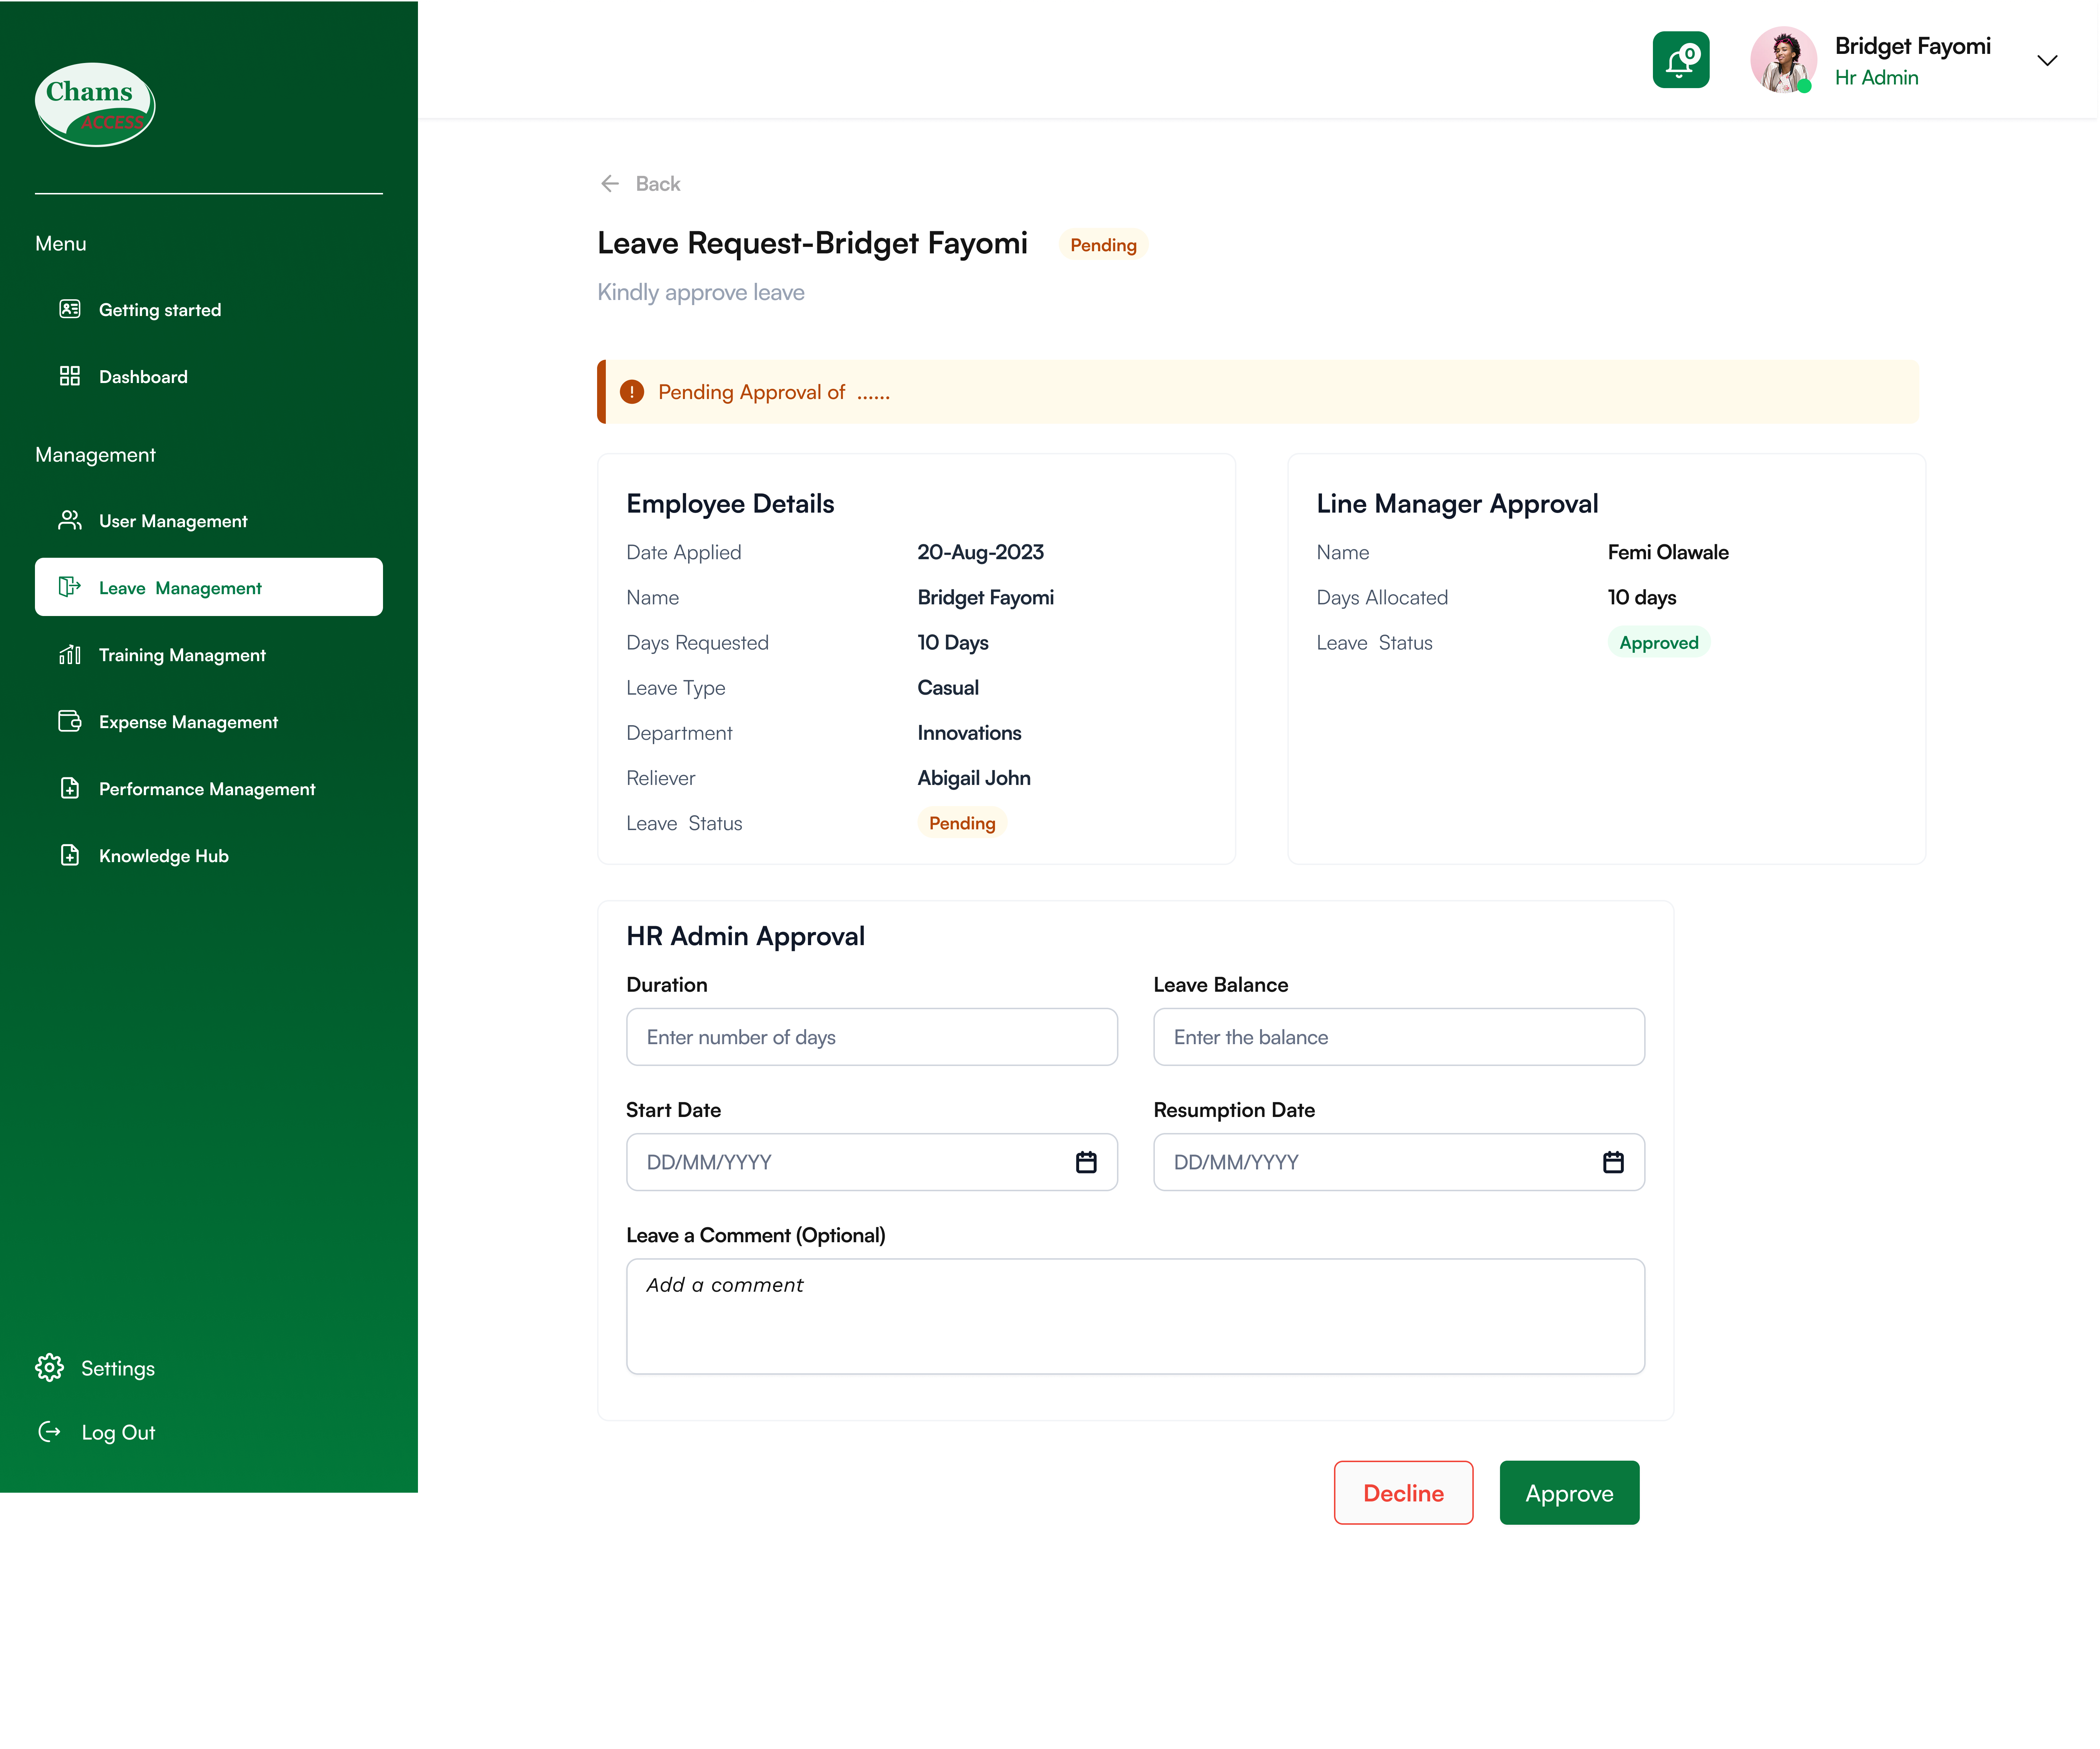Approve the leave request
The image size is (2100, 1749).
(1569, 1493)
